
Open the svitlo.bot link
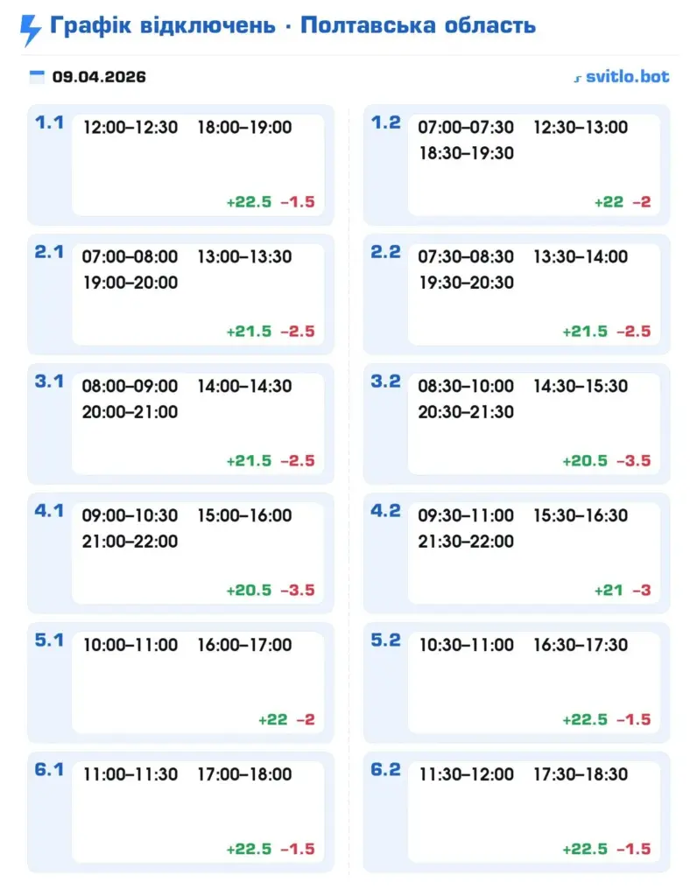pyautogui.click(x=622, y=77)
